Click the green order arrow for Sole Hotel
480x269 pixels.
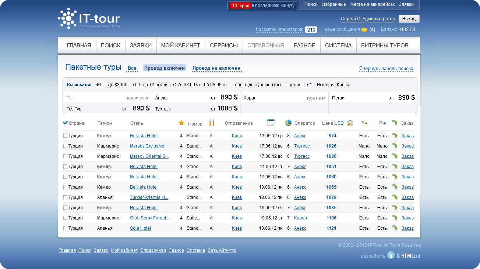pos(395,228)
